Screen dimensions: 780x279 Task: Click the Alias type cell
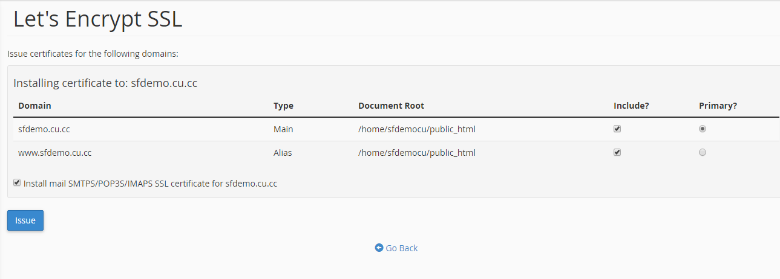click(x=283, y=153)
